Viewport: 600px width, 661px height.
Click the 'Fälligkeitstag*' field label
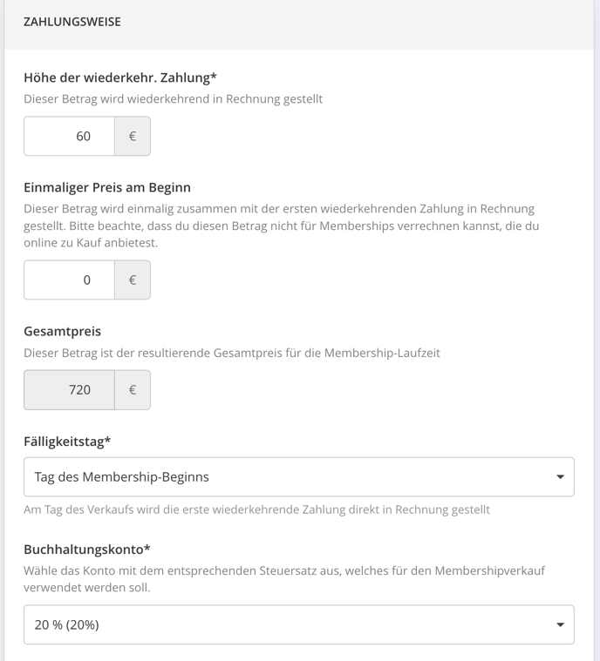67,442
